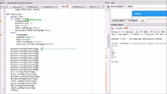Select the cal.py tab

click(x=63, y=7)
